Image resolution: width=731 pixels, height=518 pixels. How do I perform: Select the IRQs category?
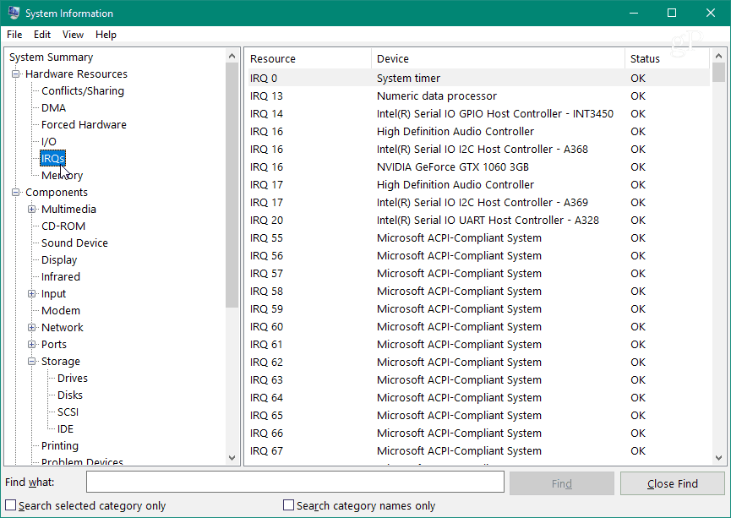click(x=52, y=159)
